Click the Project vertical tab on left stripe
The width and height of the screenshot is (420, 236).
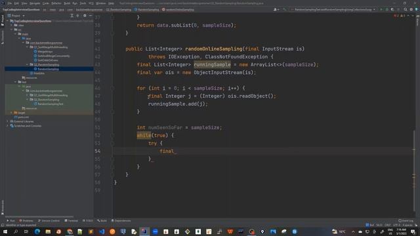click(3, 20)
